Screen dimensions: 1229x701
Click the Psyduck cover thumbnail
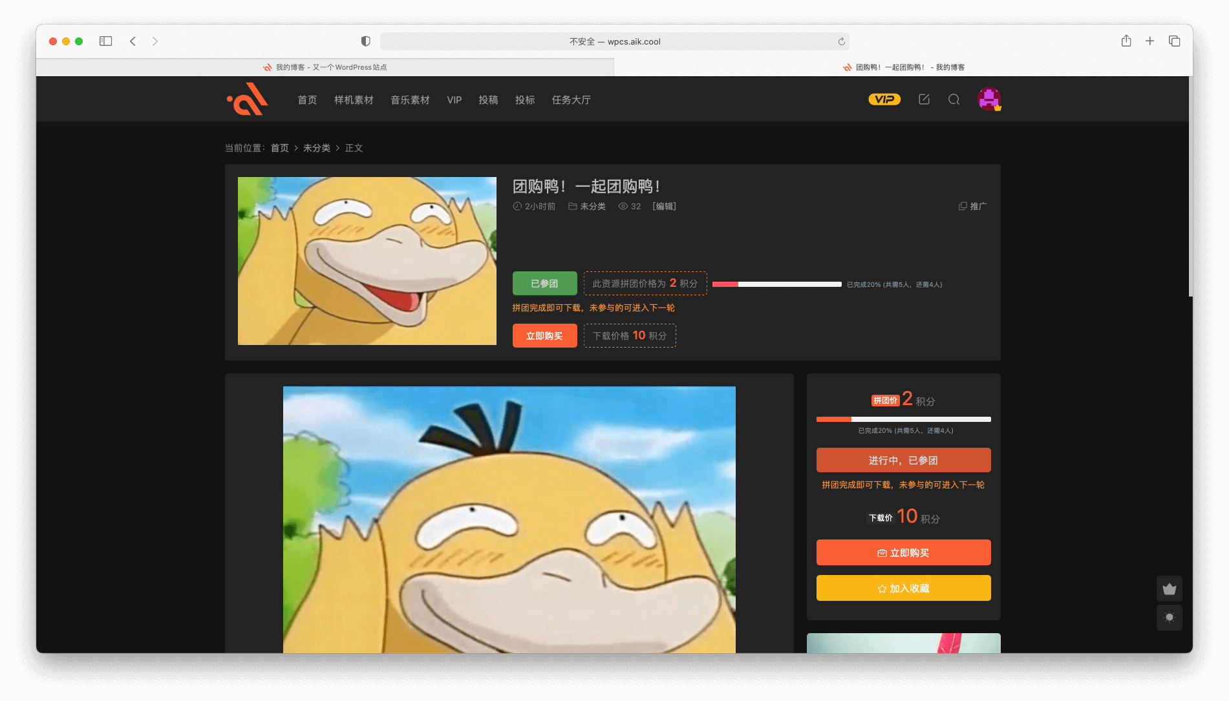point(367,261)
